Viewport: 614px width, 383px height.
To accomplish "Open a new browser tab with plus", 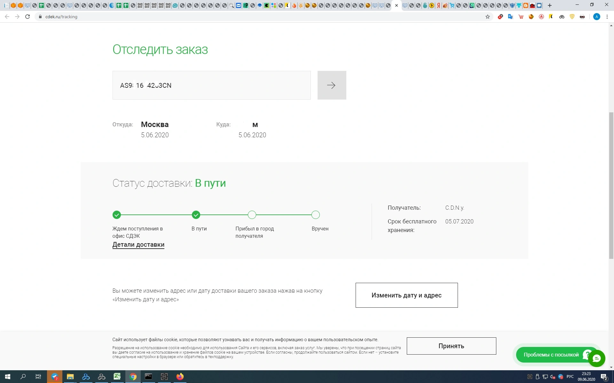I will tap(550, 5).
